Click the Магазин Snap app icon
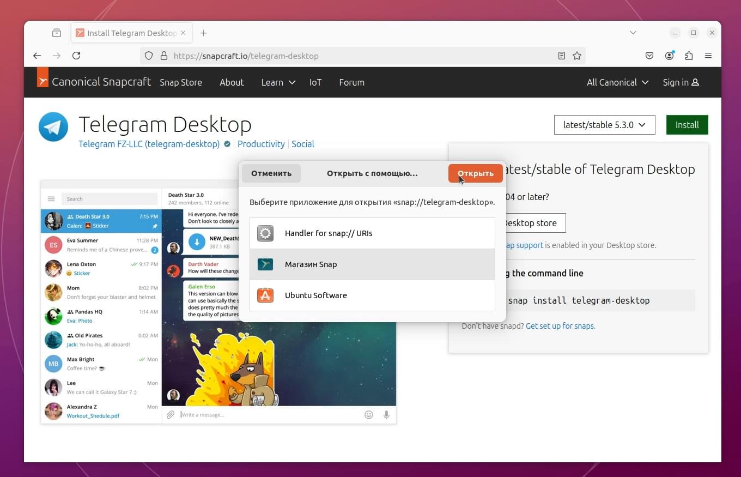Screen dimensions: 741x477 coord(265,264)
